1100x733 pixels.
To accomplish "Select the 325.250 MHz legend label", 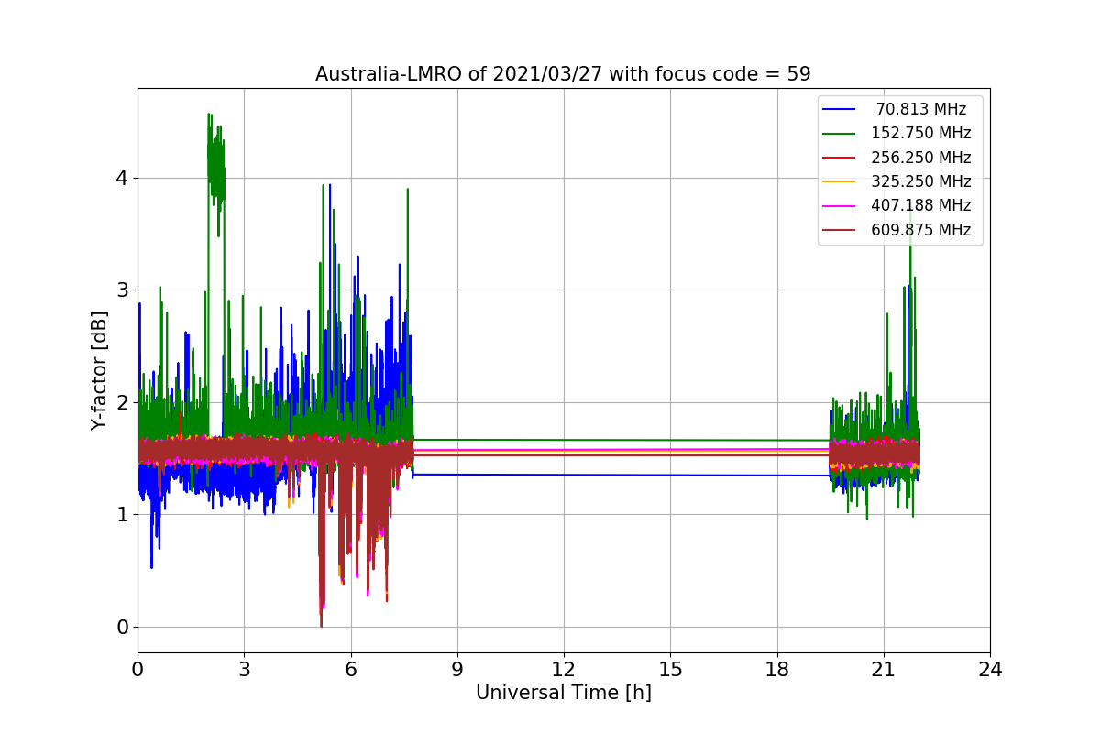I will (x=921, y=181).
